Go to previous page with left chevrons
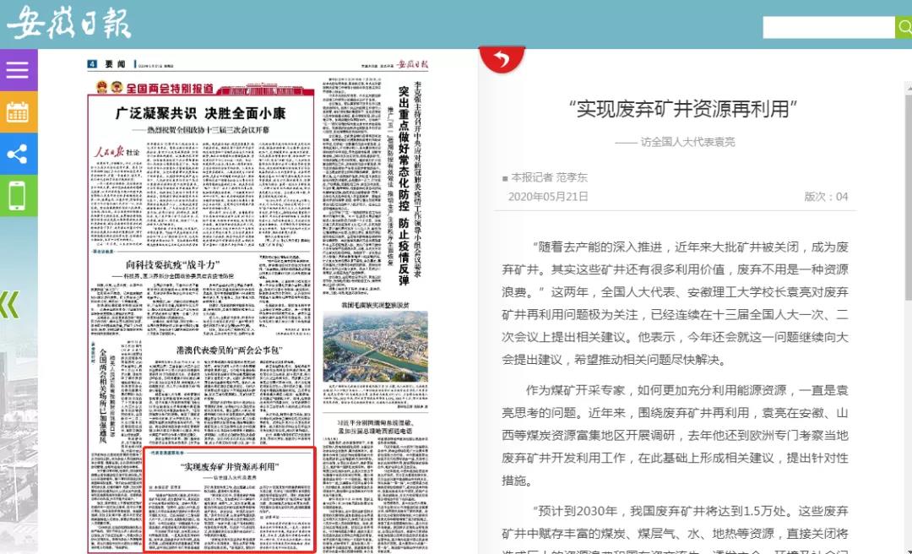The image size is (912, 554). [x=9, y=305]
